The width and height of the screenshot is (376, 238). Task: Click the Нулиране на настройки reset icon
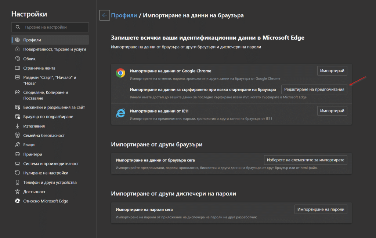(x=18, y=173)
